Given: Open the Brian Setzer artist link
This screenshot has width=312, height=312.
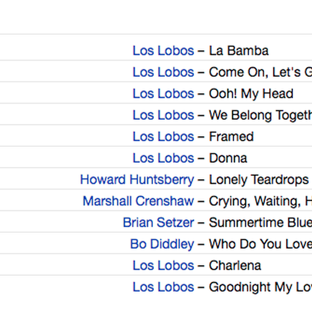Looking at the screenshot, I should (x=158, y=223).
